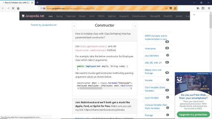Go to the previous question arrow
This screenshot has height=119, width=212.
tap(74, 26)
